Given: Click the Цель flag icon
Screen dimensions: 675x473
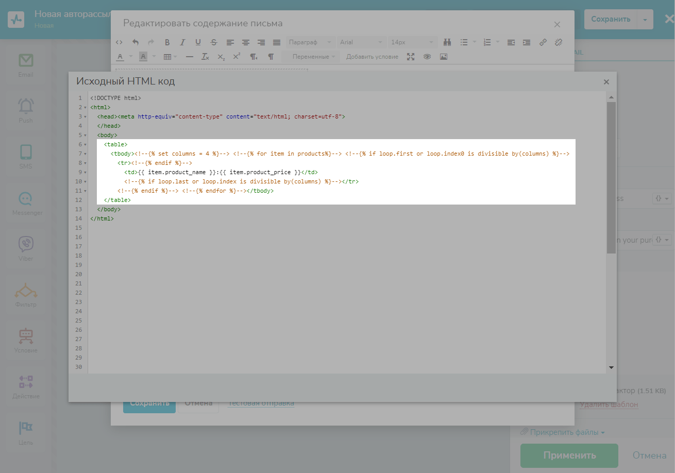Looking at the screenshot, I should click(x=26, y=428).
